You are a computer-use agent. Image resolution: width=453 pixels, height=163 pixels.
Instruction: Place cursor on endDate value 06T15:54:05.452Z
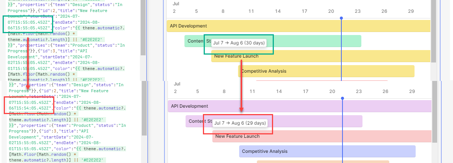click(x=29, y=108)
